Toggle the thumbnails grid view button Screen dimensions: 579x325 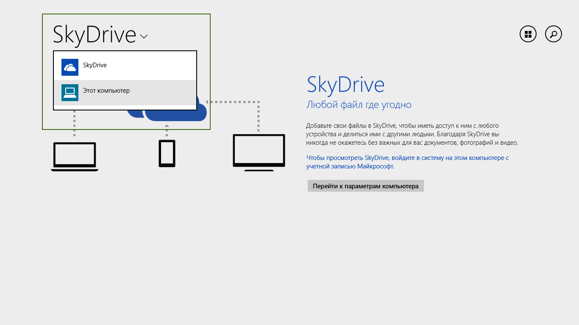[528, 34]
